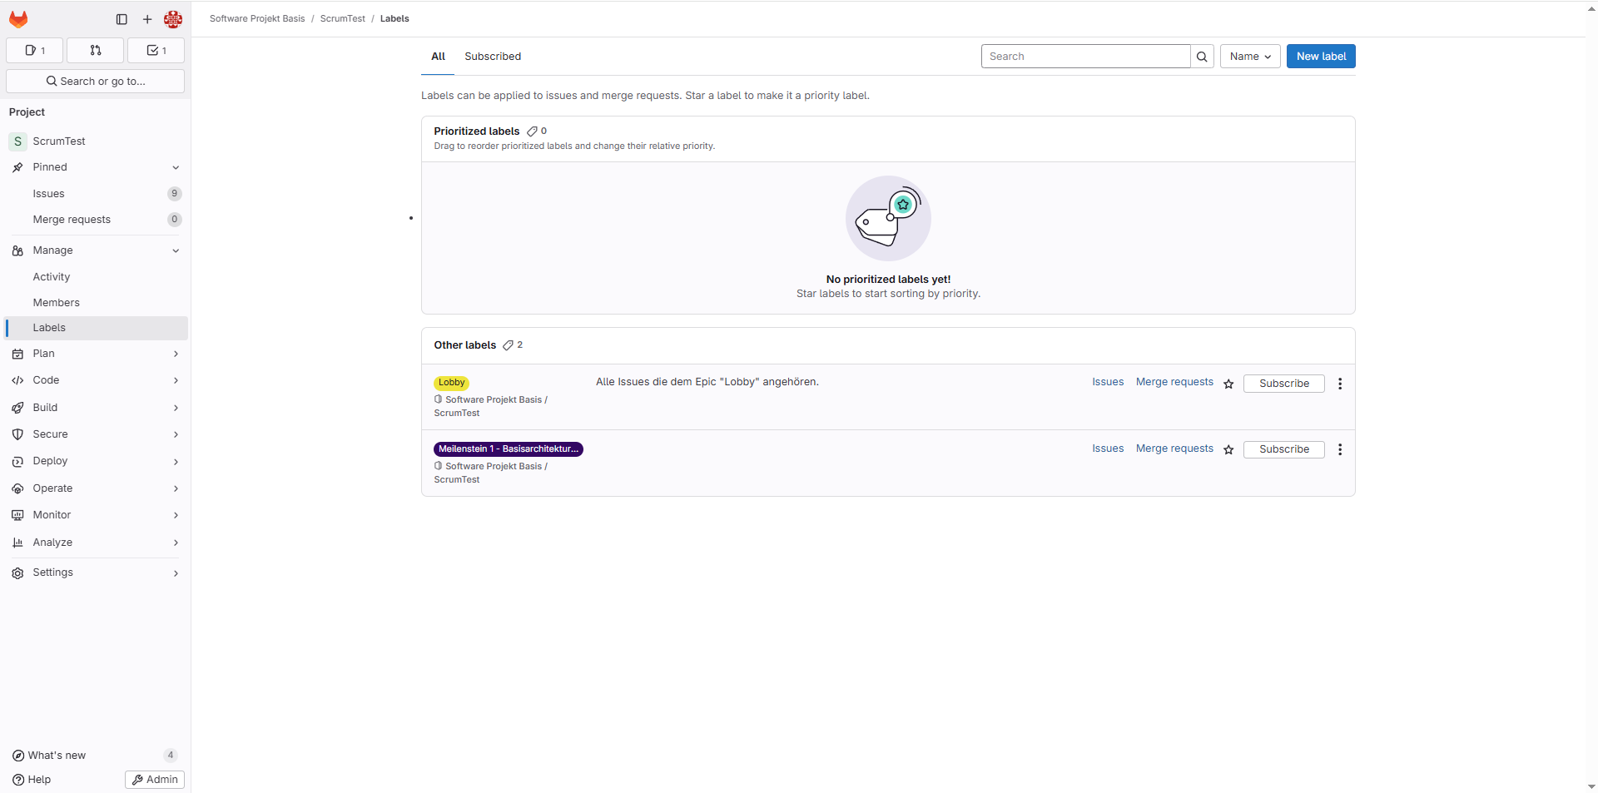This screenshot has width=1598, height=793.
Task: Open Merge requests link for Lobby
Action: pyautogui.click(x=1174, y=382)
